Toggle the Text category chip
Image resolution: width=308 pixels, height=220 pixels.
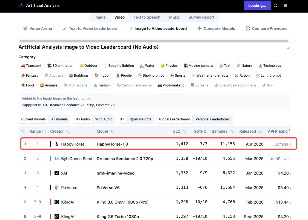[225, 66]
